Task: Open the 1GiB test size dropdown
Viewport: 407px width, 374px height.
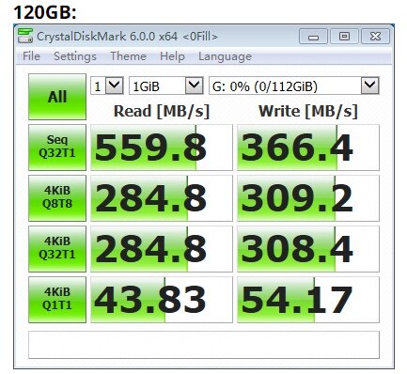Action: [166, 86]
